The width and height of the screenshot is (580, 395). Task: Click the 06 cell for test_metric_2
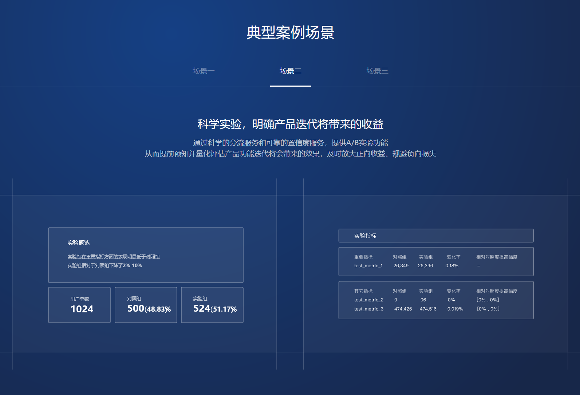(423, 300)
